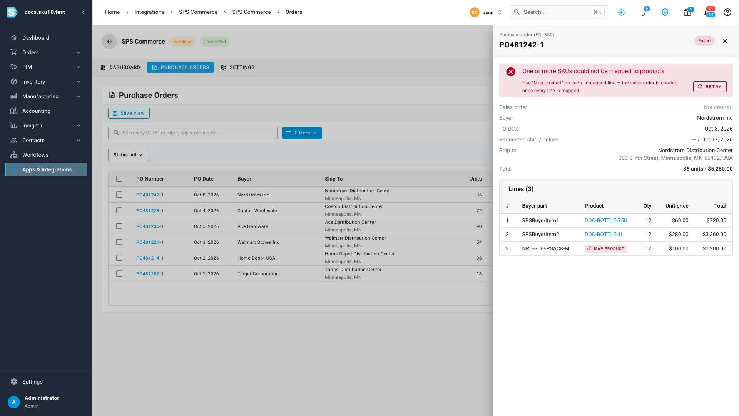Click the shield icon in the header
The image size is (739, 416).
tap(665, 12)
